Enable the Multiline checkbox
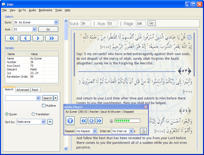The width and height of the screenshot is (204, 155). point(43,106)
